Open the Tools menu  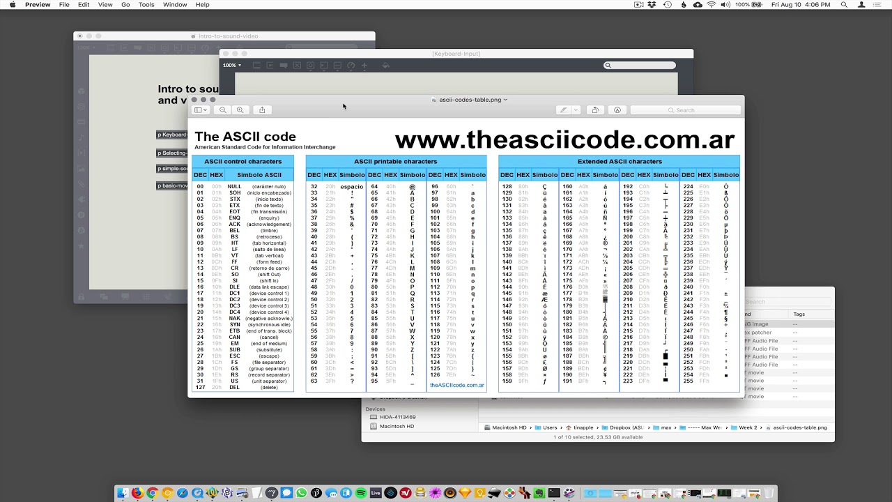(146, 5)
